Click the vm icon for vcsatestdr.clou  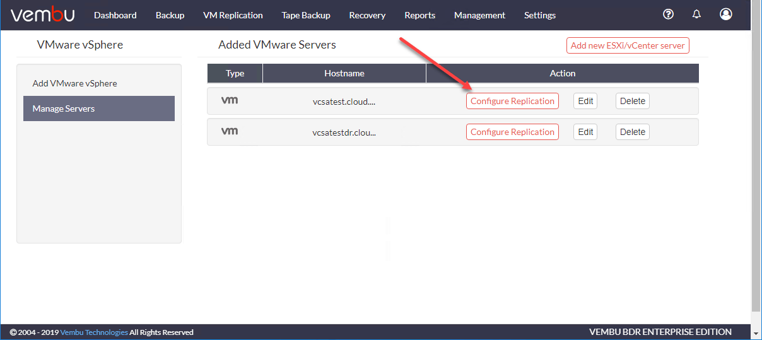pos(230,131)
